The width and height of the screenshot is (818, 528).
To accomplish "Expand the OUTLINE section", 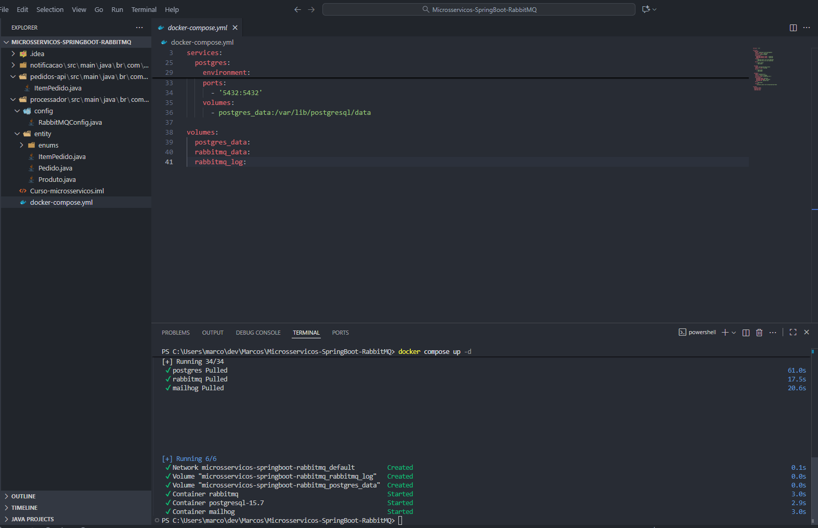I will [x=23, y=496].
